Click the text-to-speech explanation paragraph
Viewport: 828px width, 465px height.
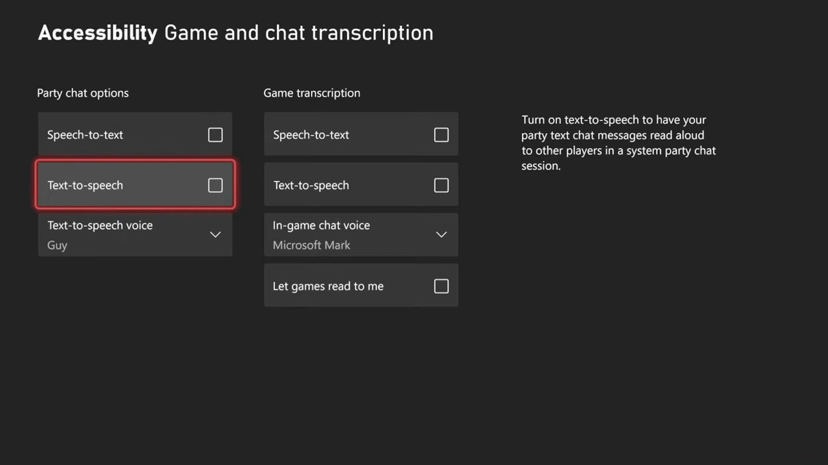coord(618,143)
